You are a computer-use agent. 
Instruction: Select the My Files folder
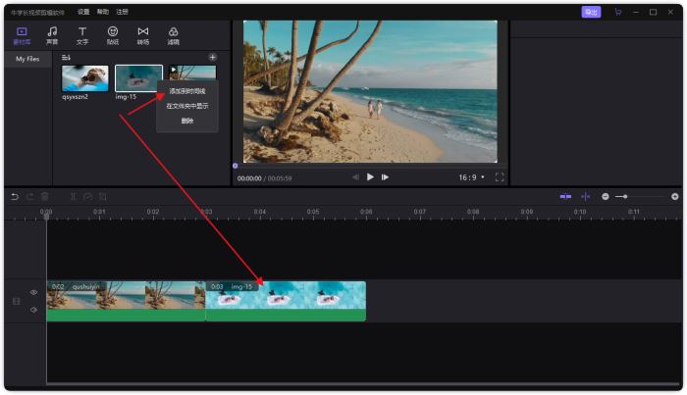pyautogui.click(x=27, y=59)
